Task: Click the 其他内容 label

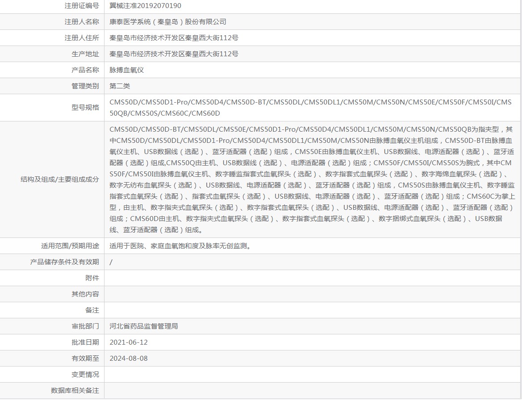Action: 85,294
